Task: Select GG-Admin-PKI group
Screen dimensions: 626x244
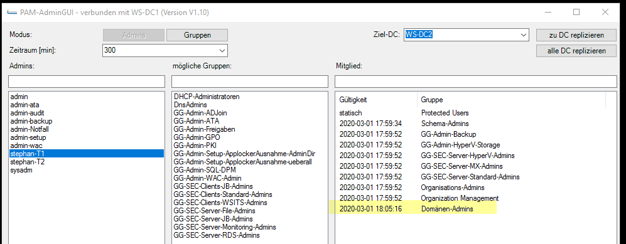Action: point(250,146)
